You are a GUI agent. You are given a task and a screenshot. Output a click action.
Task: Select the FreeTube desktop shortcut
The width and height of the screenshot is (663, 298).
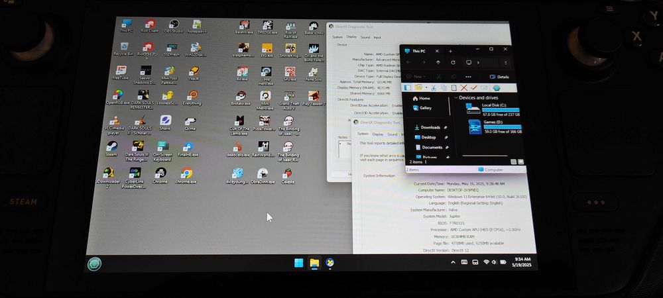[x=121, y=73]
